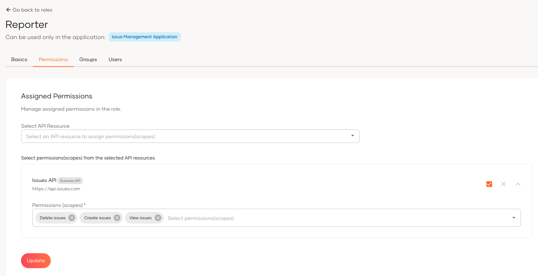Remove Issues API using the X icon
538x276 pixels.
point(504,184)
